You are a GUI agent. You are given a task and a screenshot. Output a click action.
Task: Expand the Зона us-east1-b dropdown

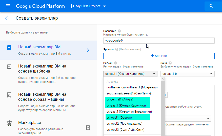click(x=187, y=74)
